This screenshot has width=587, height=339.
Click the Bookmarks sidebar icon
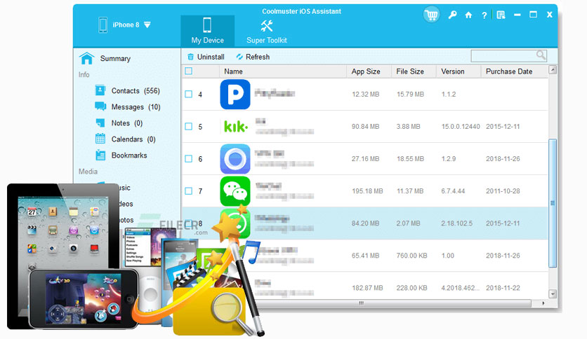coord(100,155)
